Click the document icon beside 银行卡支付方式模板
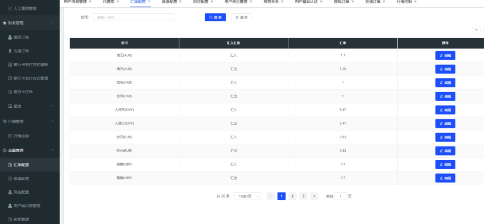The width and height of the screenshot is (484, 224). (10, 64)
